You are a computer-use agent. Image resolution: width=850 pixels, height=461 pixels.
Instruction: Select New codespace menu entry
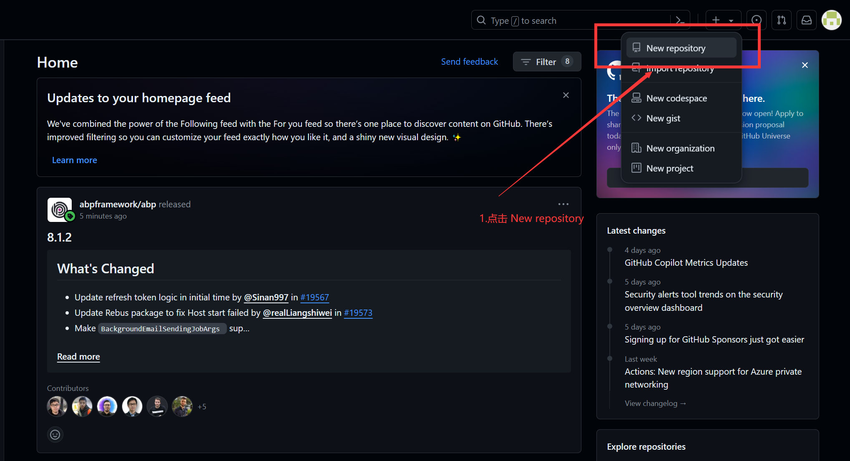(x=681, y=98)
